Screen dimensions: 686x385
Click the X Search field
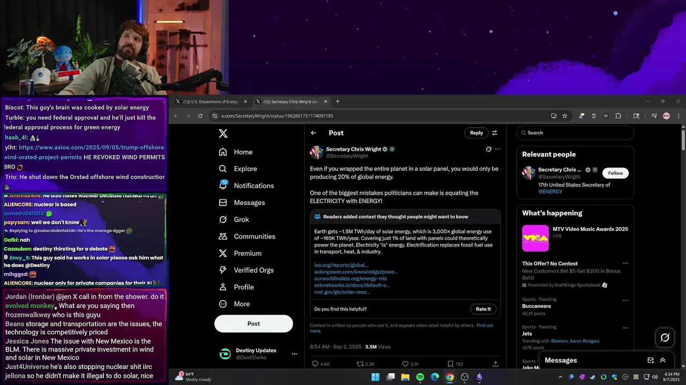[x=576, y=133]
